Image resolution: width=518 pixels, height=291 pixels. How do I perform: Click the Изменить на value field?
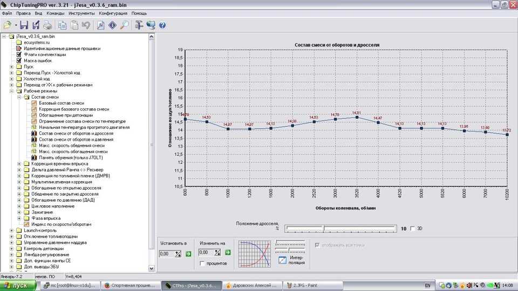pyautogui.click(x=206, y=252)
